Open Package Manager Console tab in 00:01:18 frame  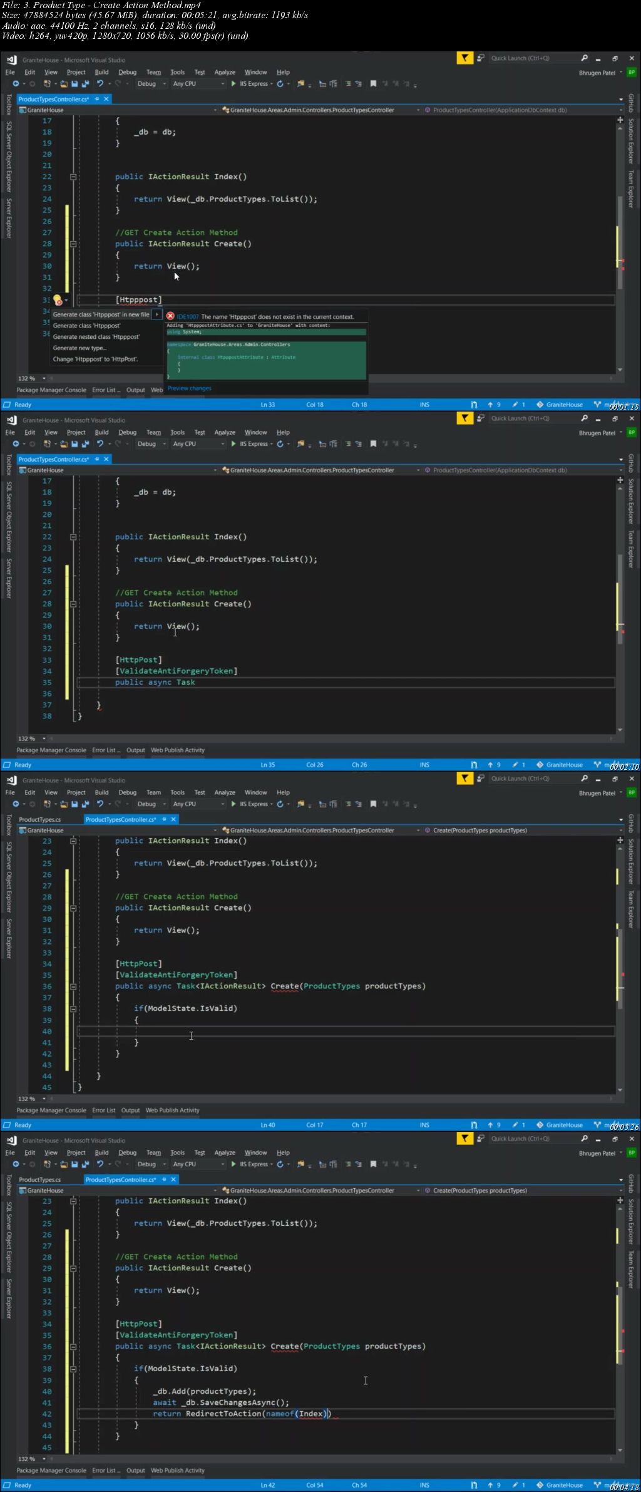[51, 390]
